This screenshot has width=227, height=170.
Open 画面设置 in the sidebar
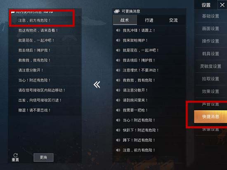210,28
